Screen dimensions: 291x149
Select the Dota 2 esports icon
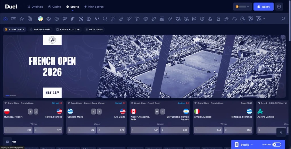click(x=81, y=19)
